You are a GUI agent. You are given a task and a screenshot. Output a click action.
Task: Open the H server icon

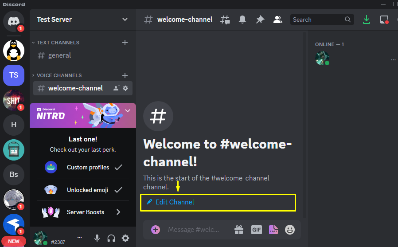point(13,125)
